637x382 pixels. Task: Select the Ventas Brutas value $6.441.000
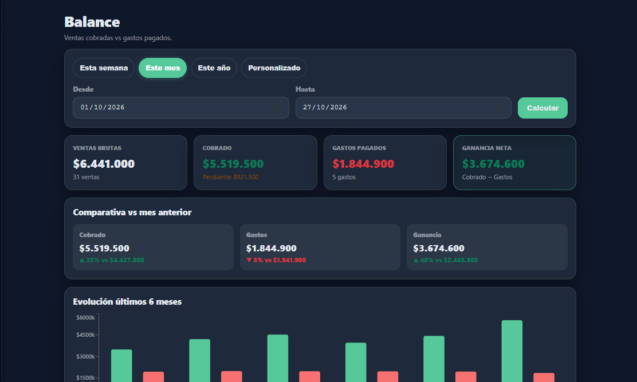(104, 164)
